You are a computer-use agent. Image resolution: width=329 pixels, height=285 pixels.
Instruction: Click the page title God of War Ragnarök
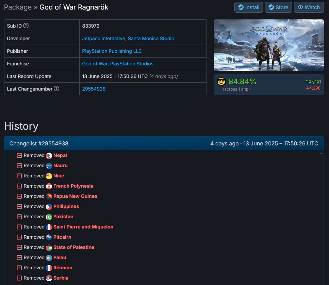pos(74,7)
